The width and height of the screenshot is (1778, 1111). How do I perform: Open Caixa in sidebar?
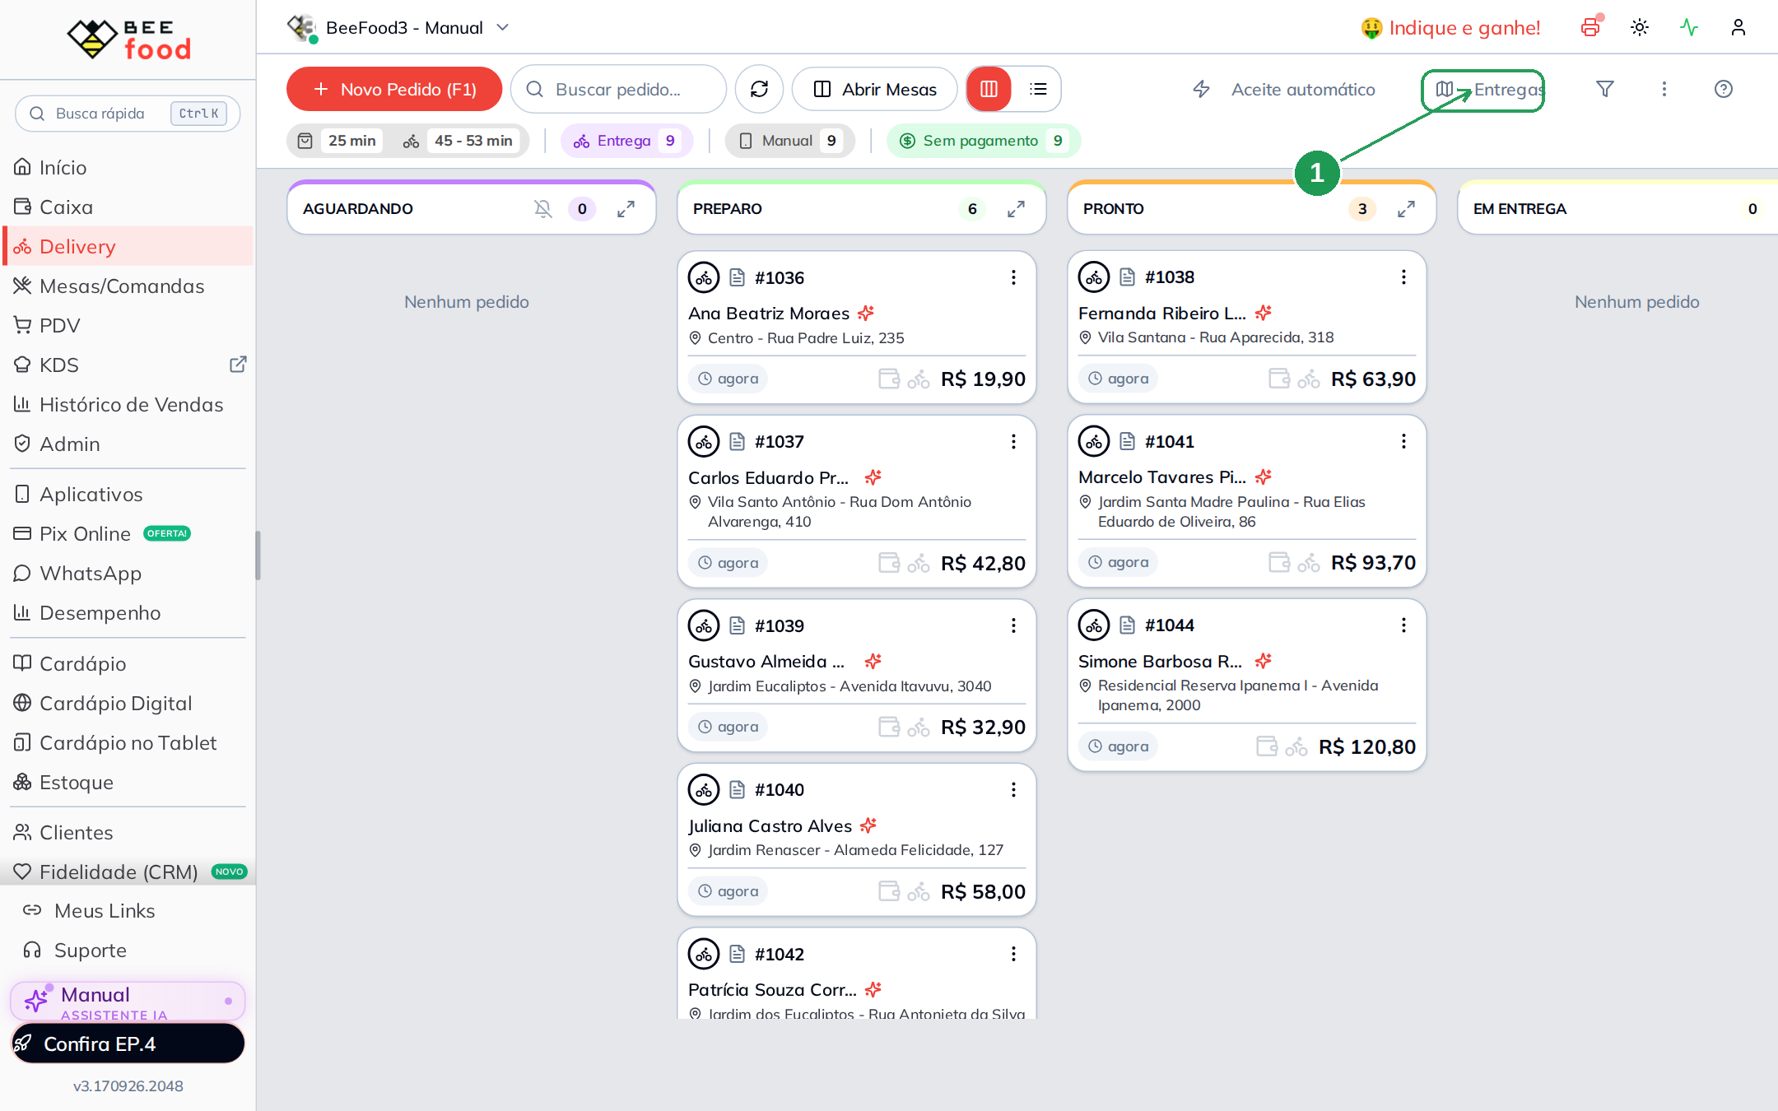tap(128, 207)
